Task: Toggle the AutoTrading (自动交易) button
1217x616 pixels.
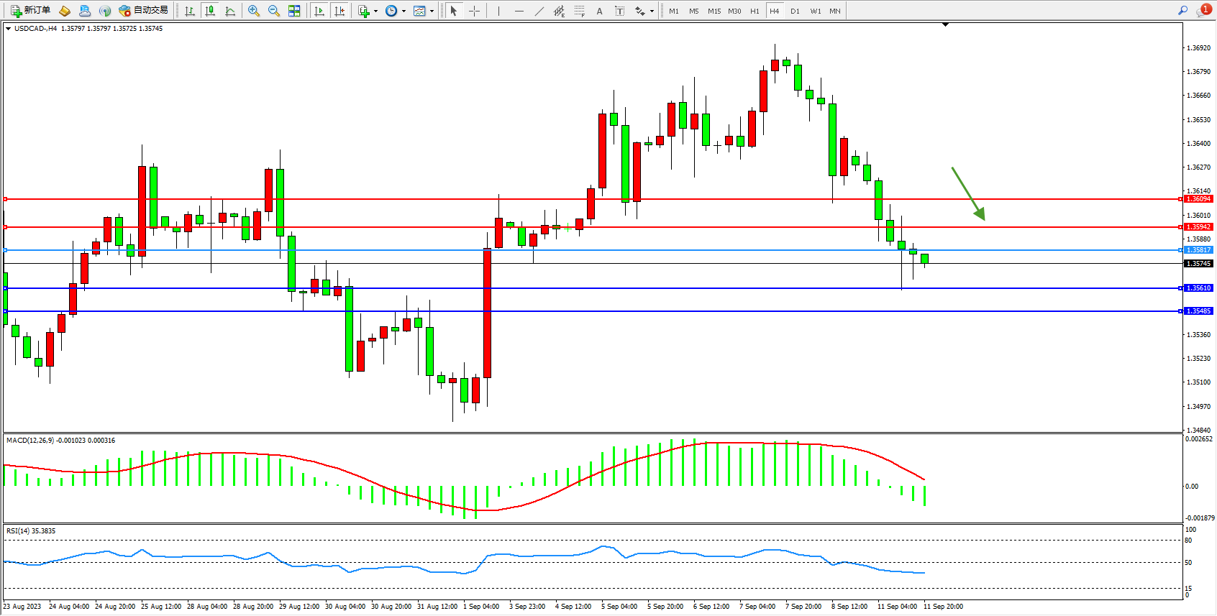Action: 143,11
